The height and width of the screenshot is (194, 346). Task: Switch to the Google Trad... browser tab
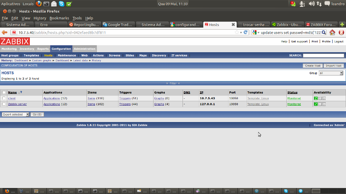(118, 25)
